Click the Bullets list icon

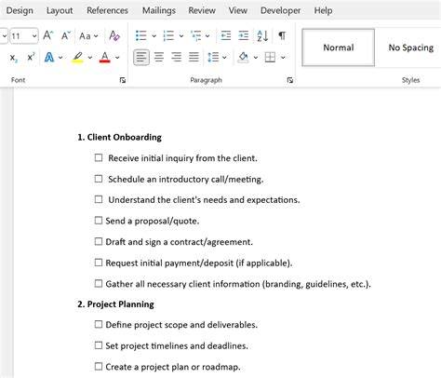(141, 35)
